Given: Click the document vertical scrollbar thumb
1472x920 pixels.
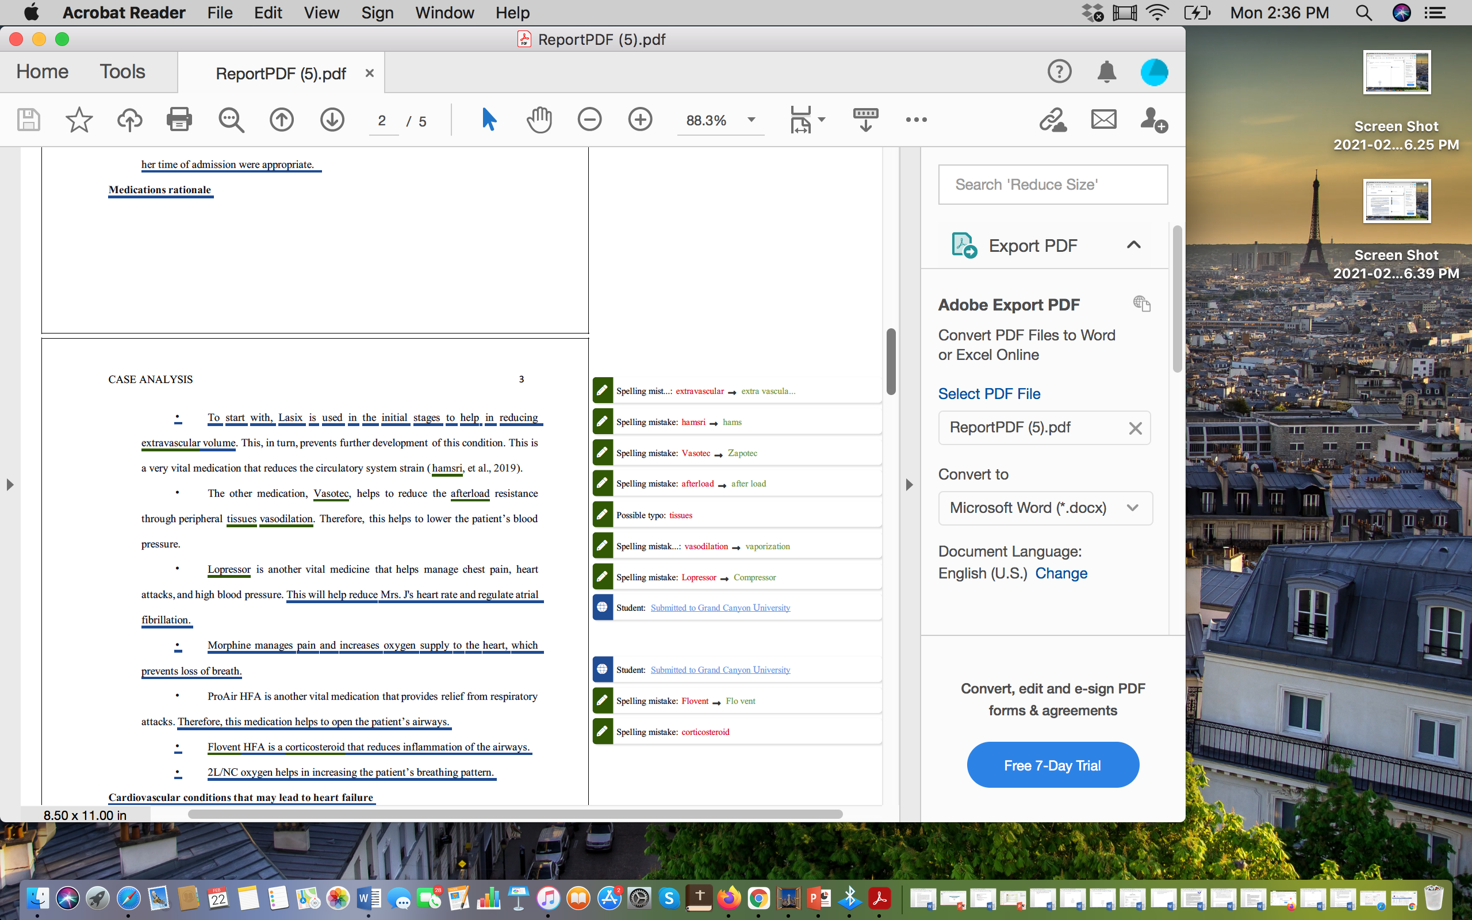Looking at the screenshot, I should point(891,362).
